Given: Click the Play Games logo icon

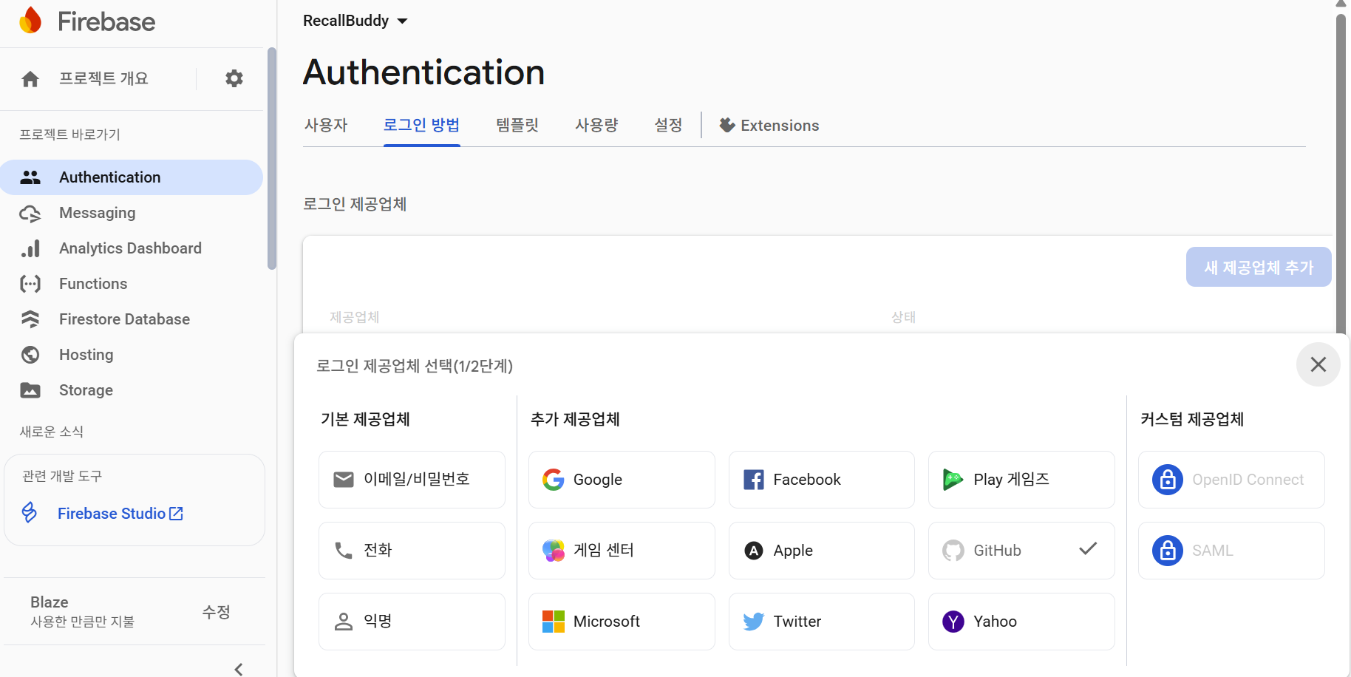Looking at the screenshot, I should [953, 480].
